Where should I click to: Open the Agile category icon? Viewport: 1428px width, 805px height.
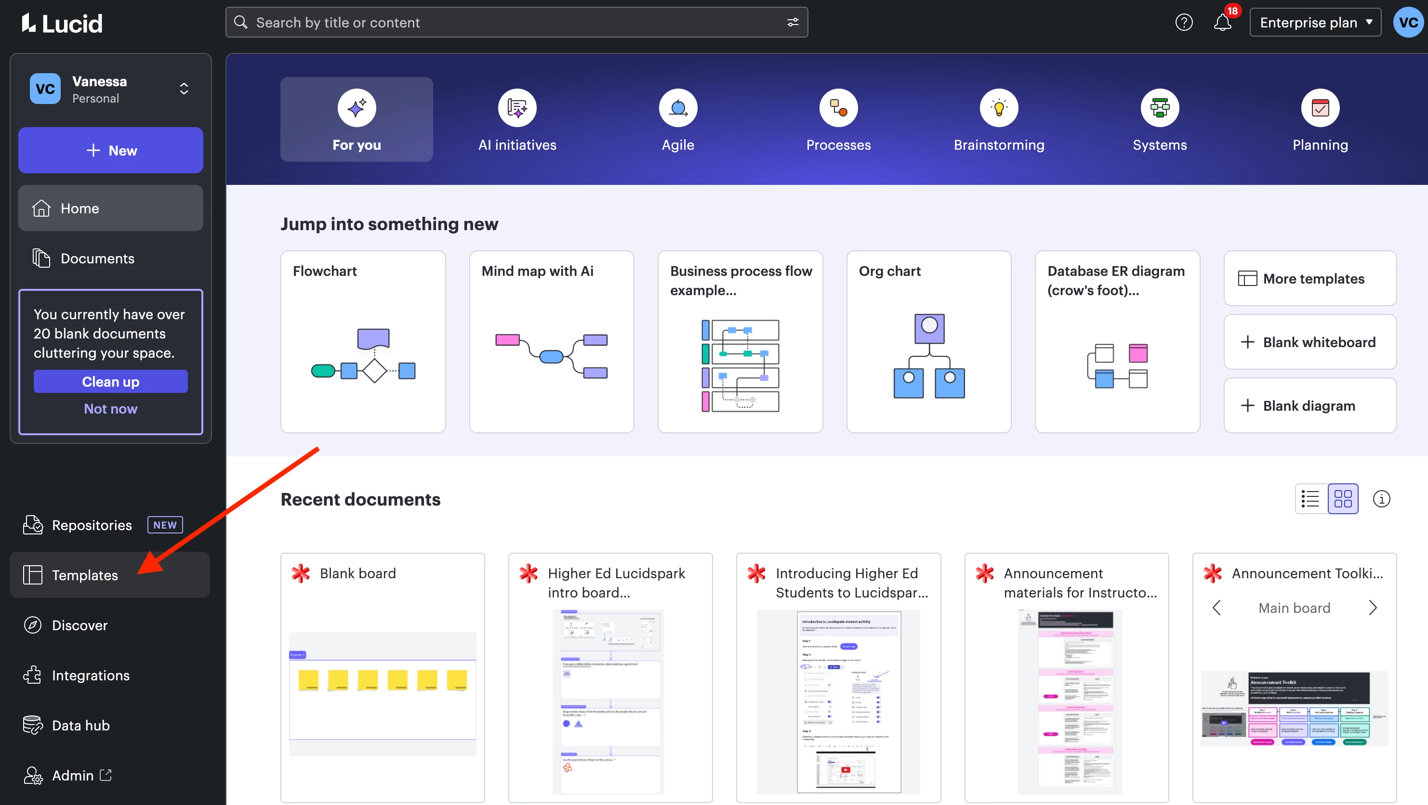click(x=677, y=107)
